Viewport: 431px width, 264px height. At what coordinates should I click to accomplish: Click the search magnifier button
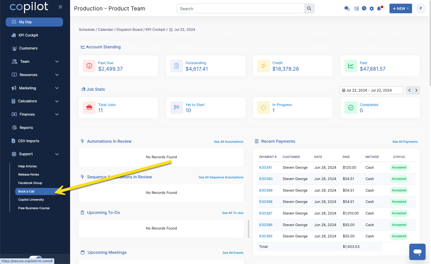click(x=309, y=8)
